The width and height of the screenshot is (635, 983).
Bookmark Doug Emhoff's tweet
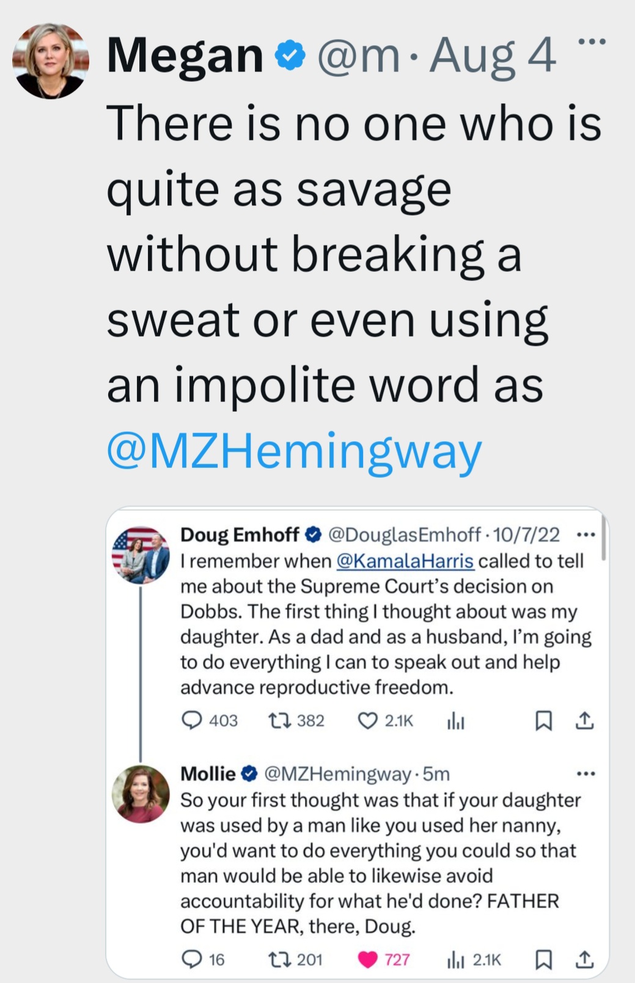tap(543, 721)
